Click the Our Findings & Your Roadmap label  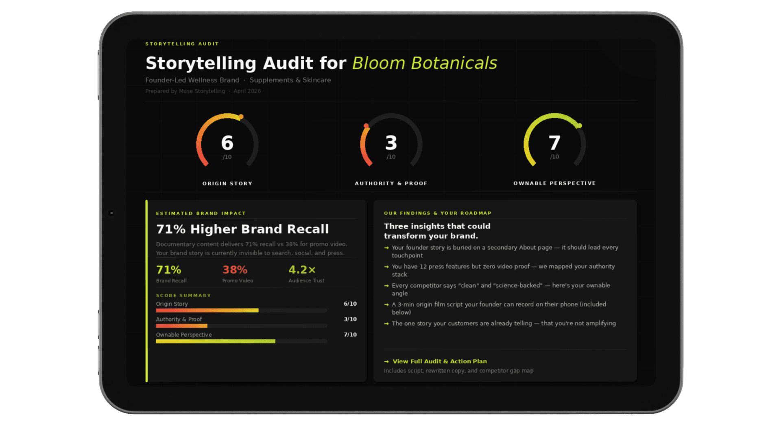pos(438,213)
